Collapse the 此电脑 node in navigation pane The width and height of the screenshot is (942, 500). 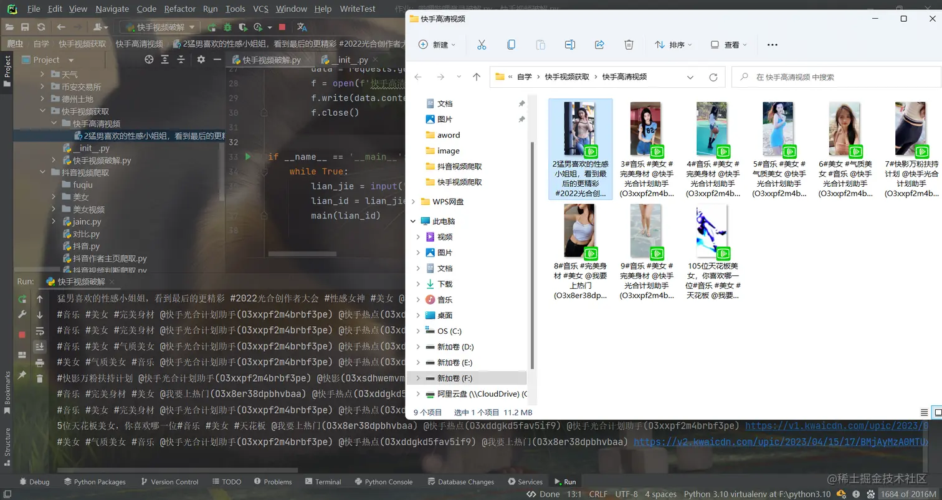click(414, 221)
